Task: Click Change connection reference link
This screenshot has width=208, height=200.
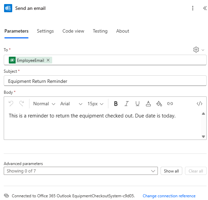Action: [169, 196]
